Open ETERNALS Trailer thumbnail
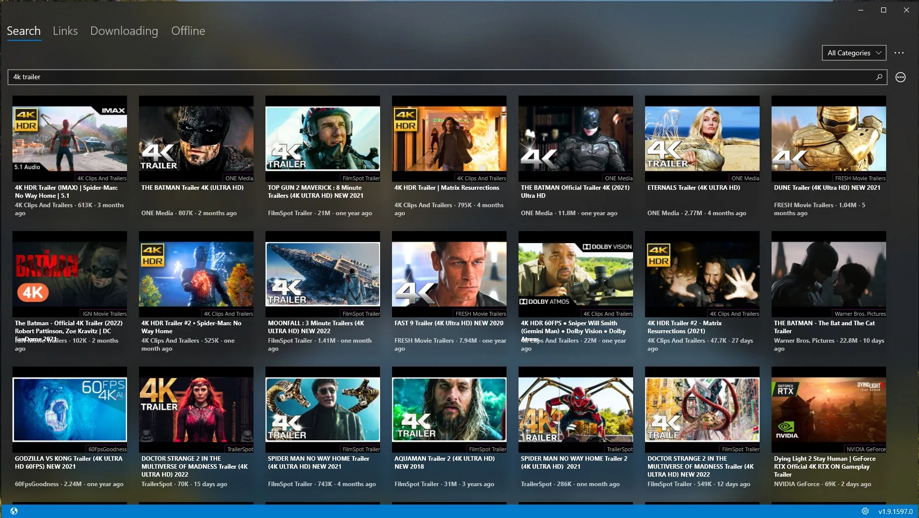919x518 pixels. [702, 138]
